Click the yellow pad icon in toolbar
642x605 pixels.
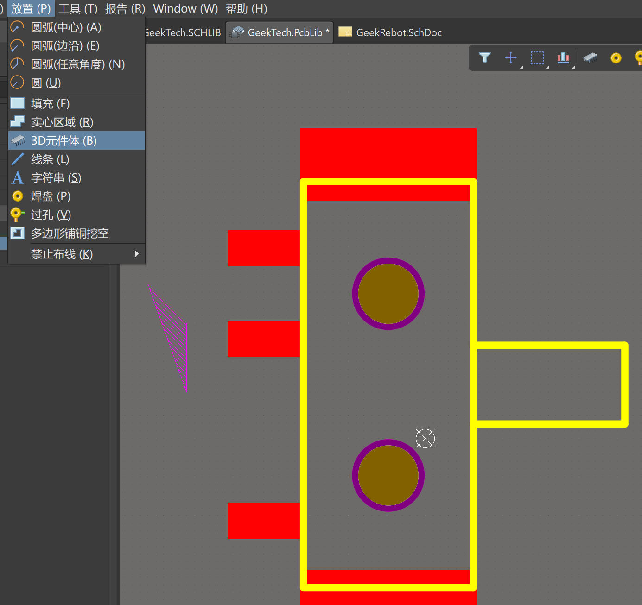click(x=616, y=58)
